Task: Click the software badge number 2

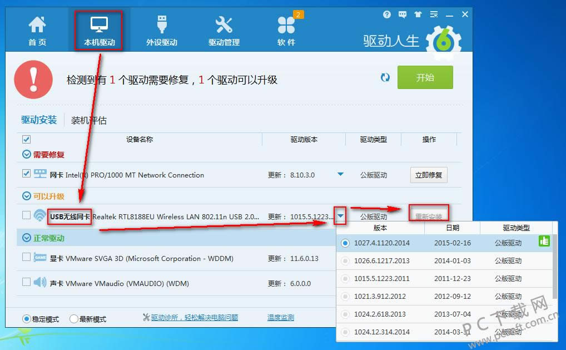Action: click(x=298, y=15)
